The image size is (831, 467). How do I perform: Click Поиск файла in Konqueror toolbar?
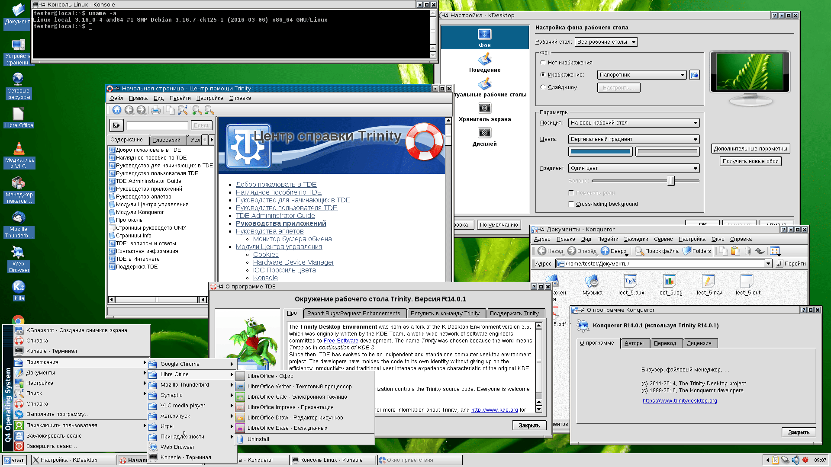click(x=657, y=251)
